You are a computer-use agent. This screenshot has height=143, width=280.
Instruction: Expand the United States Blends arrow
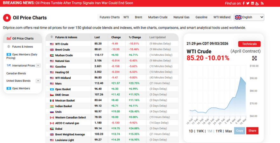(38, 81)
